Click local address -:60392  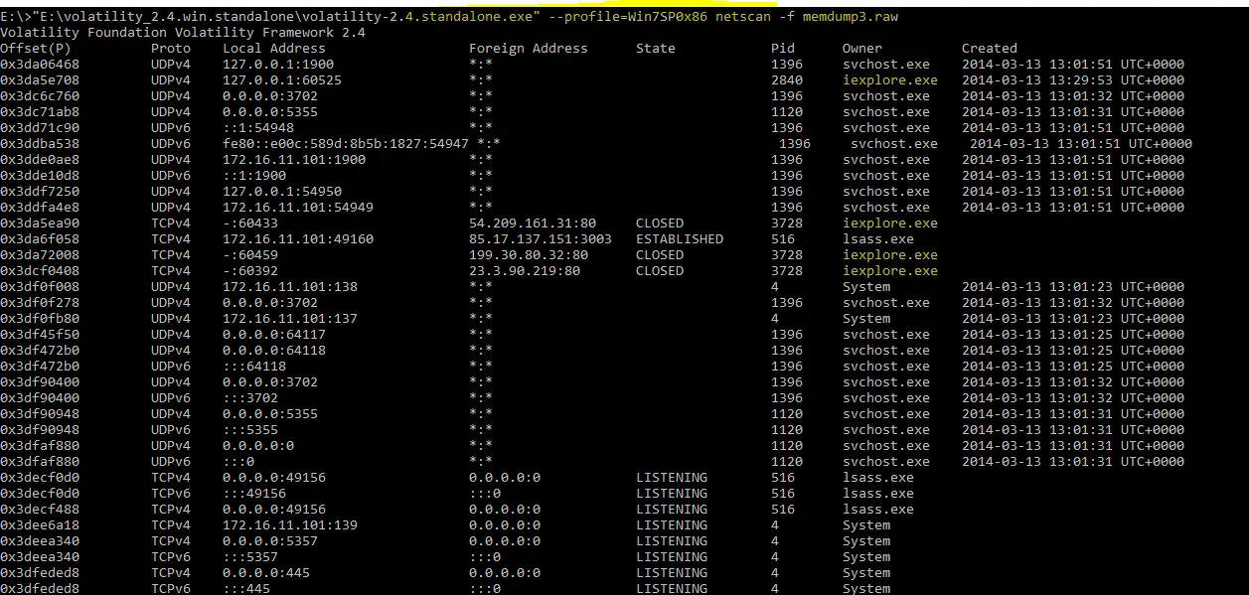coord(250,270)
